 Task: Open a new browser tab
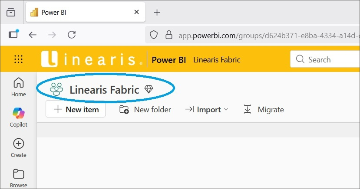[x=157, y=12]
